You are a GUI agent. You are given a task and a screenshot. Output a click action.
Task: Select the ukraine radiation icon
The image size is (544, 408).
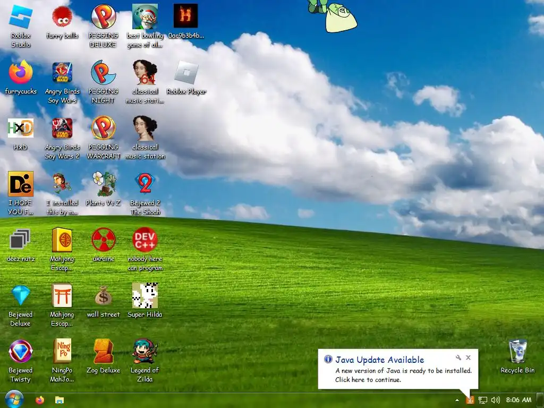pos(104,245)
